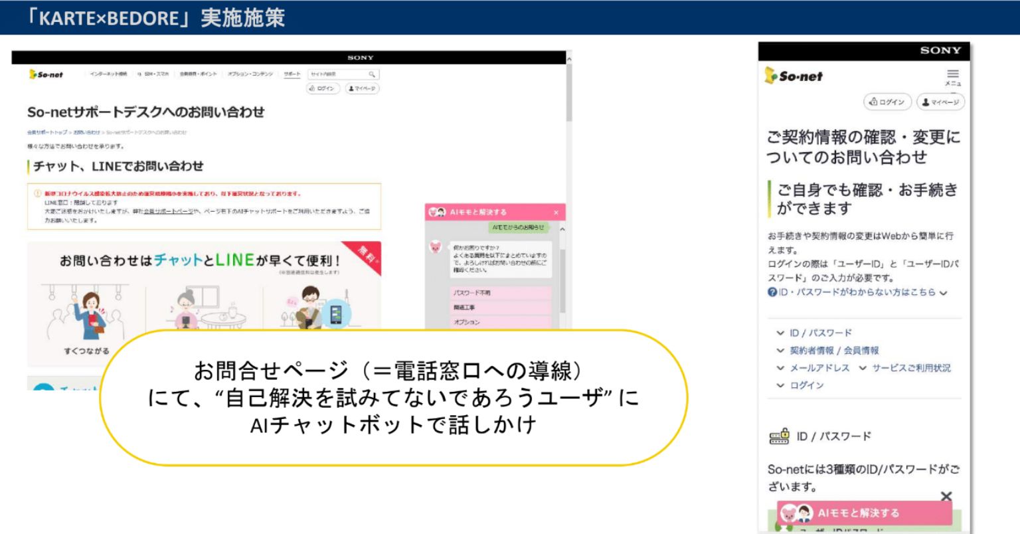Expand the 契約者情報 / 会員情報 anchor item
Image resolution: width=1020 pixels, height=534 pixels.
click(x=827, y=350)
